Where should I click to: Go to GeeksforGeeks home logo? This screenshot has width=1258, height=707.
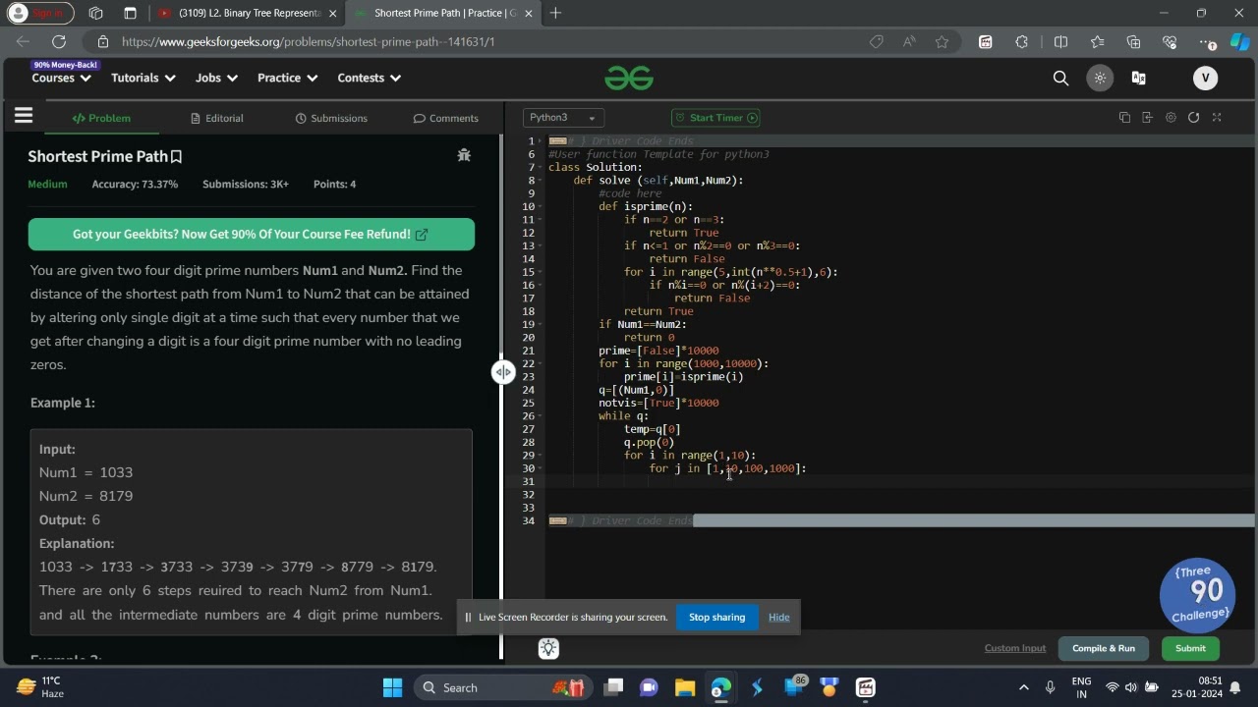[629, 79]
